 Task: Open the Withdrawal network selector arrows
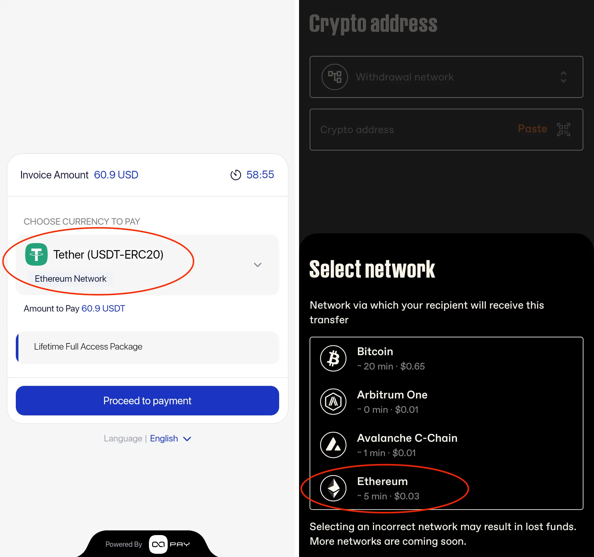pyautogui.click(x=563, y=77)
